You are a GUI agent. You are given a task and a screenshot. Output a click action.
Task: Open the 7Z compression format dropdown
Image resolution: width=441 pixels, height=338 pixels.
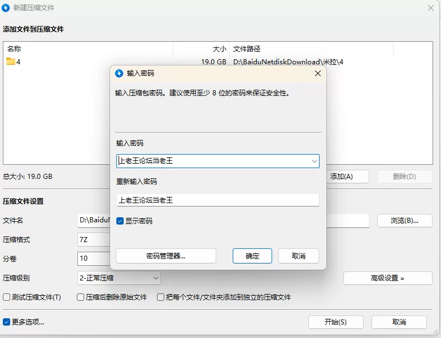tap(93, 239)
